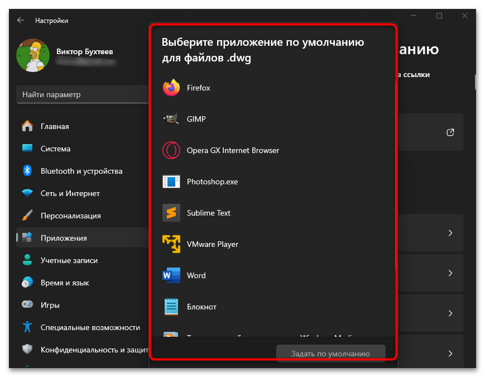Viewport: 485px width, 377px height.
Task: Click the Найти параметр search field
Action: [x=83, y=94]
